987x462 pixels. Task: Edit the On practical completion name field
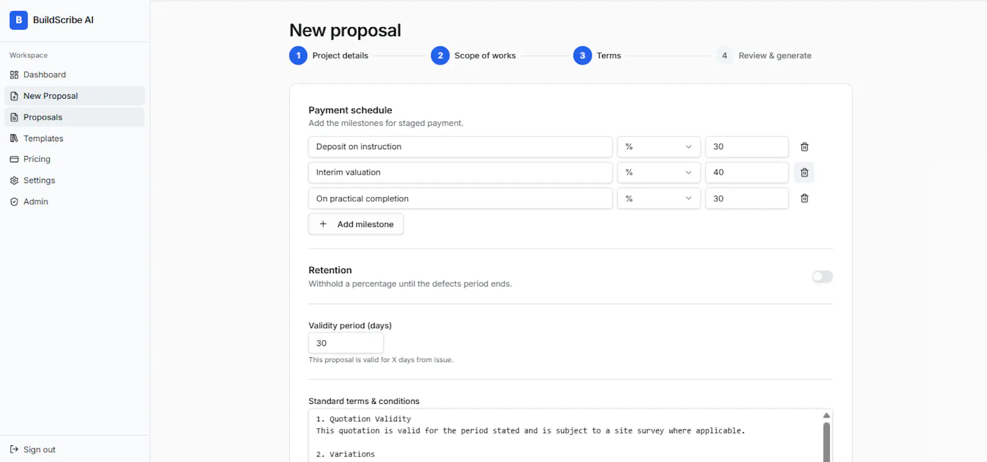tap(460, 199)
